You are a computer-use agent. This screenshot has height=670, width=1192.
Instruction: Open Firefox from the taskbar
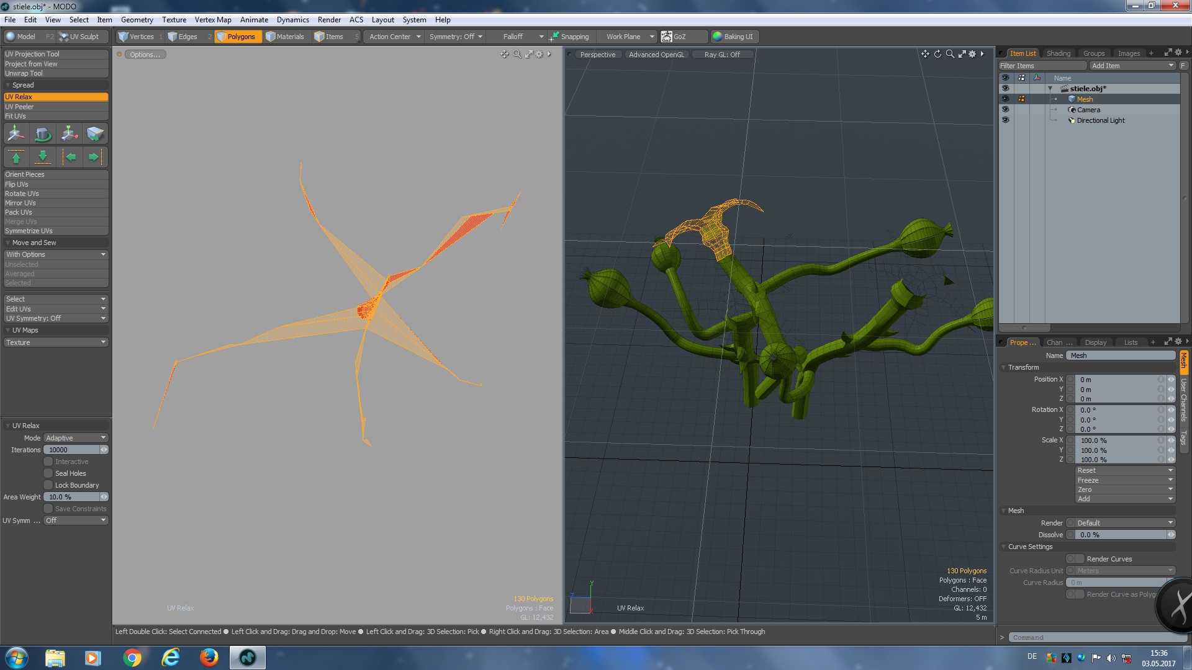pyautogui.click(x=209, y=658)
